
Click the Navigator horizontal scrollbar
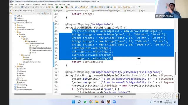pos(30,94)
